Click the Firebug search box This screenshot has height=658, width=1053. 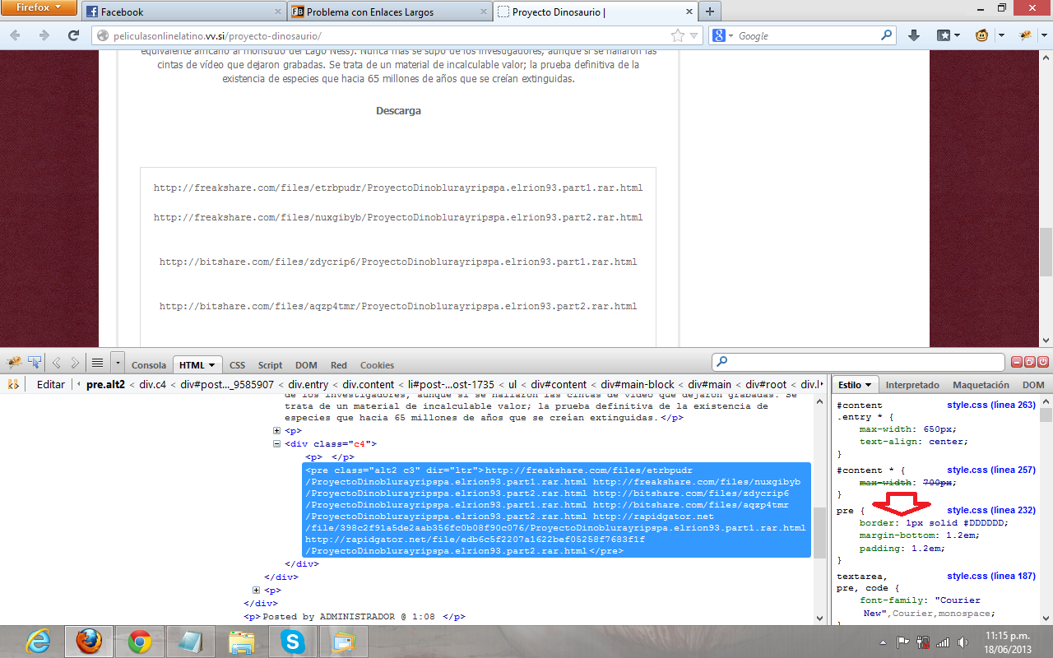click(x=858, y=362)
